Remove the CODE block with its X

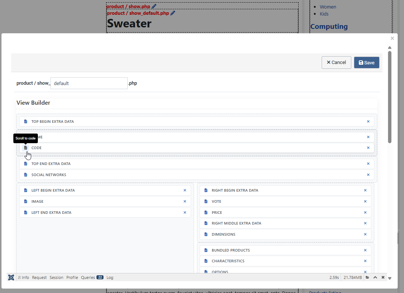[x=368, y=148]
